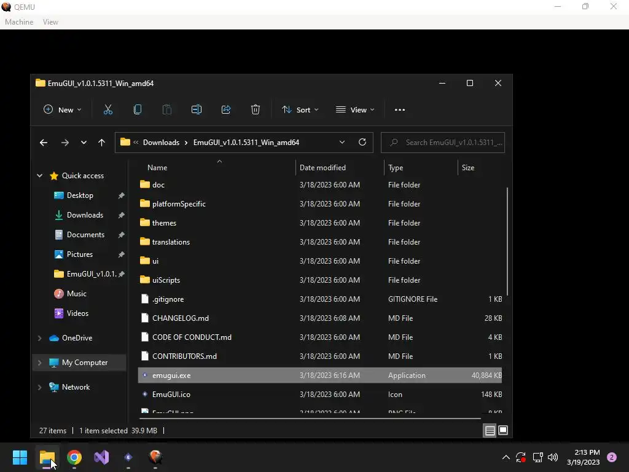Screen dimensions: 629x472
Task: Select Downloads in Quick access
Action: click(85, 215)
